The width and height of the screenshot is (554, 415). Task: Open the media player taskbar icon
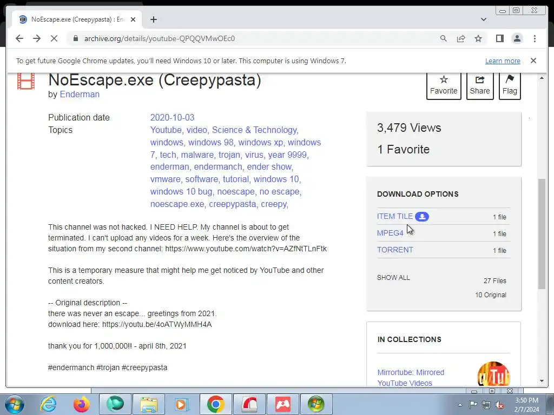tap(182, 404)
